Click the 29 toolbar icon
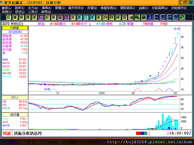 (x=105, y=17)
